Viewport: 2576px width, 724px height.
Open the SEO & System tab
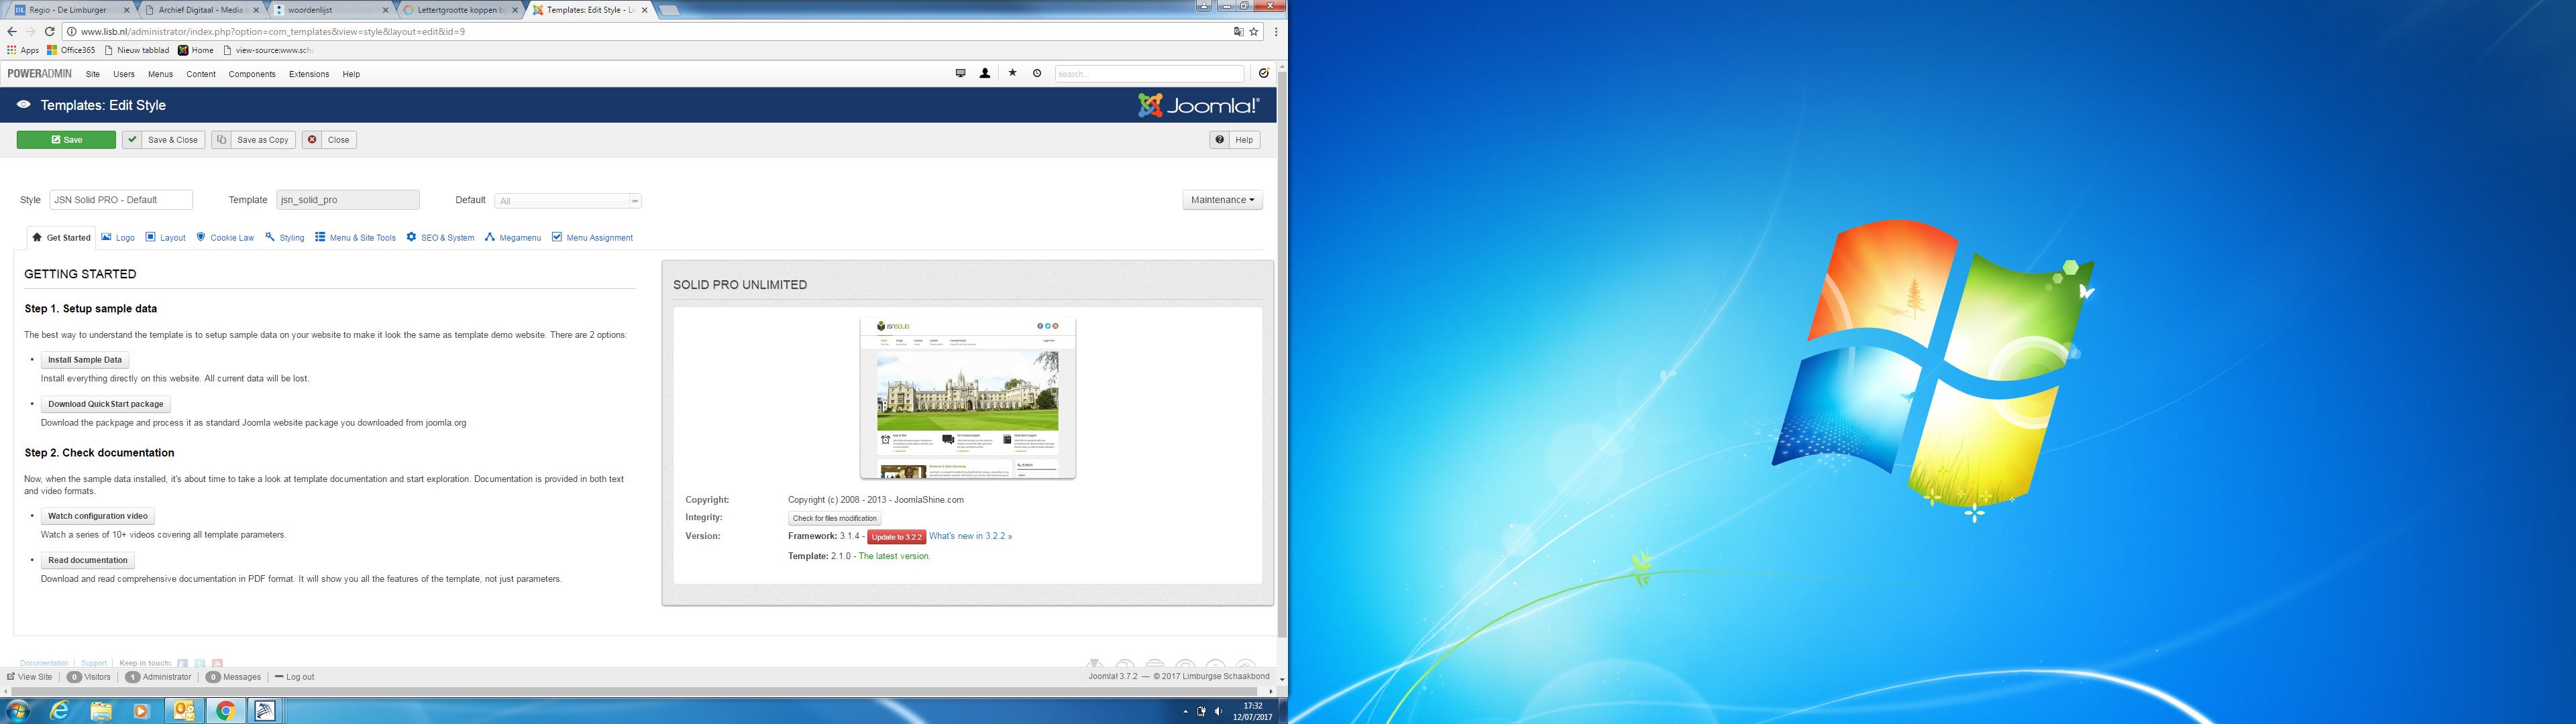coord(440,237)
